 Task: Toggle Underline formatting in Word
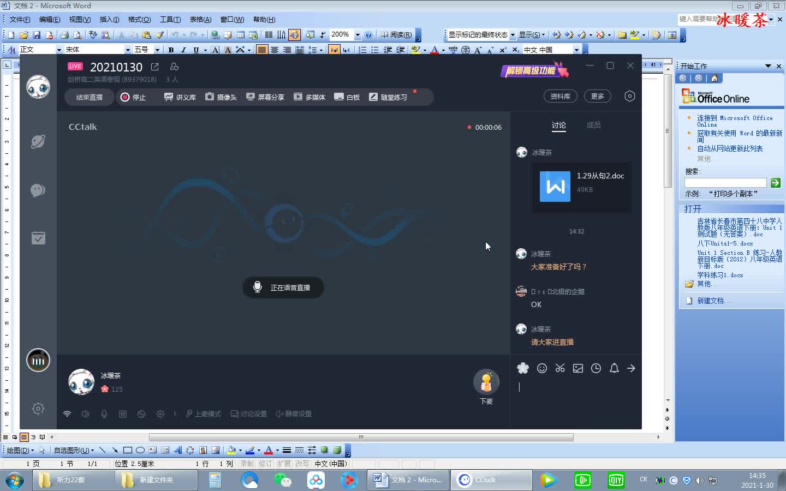click(196, 50)
